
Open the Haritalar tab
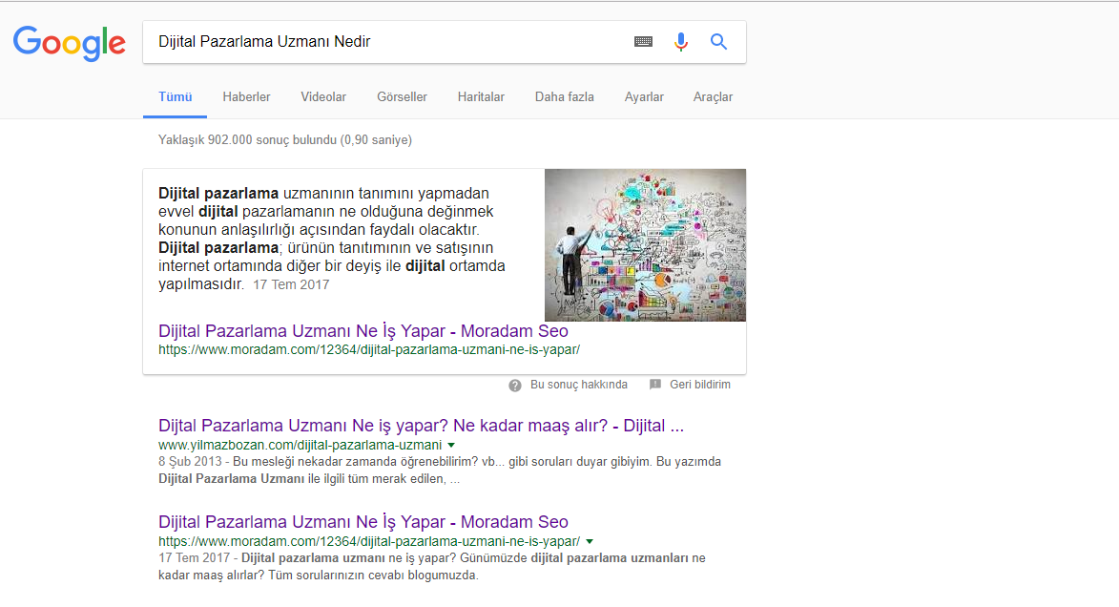point(481,97)
